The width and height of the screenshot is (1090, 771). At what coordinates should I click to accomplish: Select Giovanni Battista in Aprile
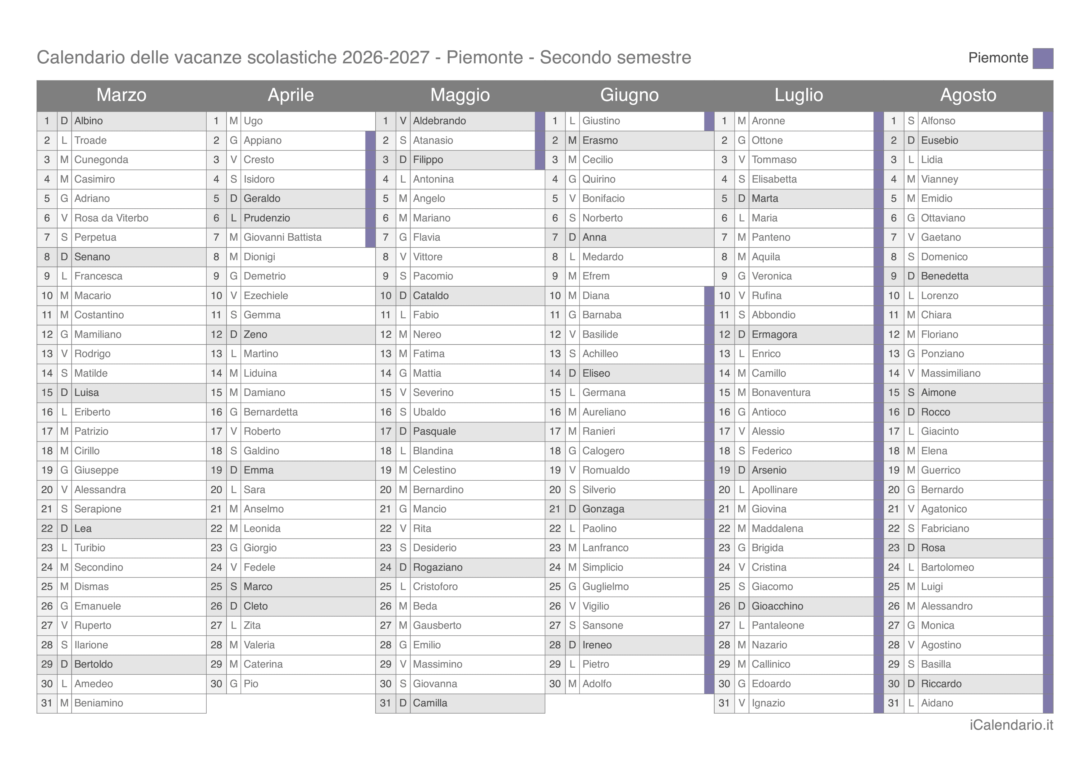pos(282,237)
